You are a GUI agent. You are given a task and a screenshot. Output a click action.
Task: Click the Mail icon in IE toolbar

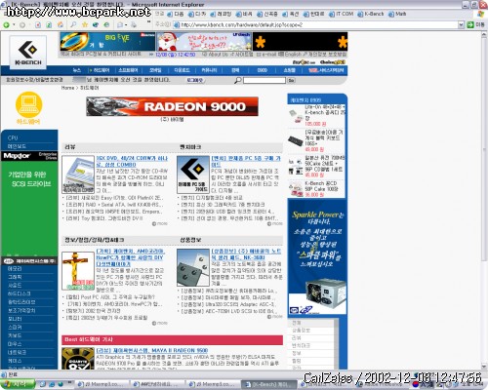coord(120,24)
